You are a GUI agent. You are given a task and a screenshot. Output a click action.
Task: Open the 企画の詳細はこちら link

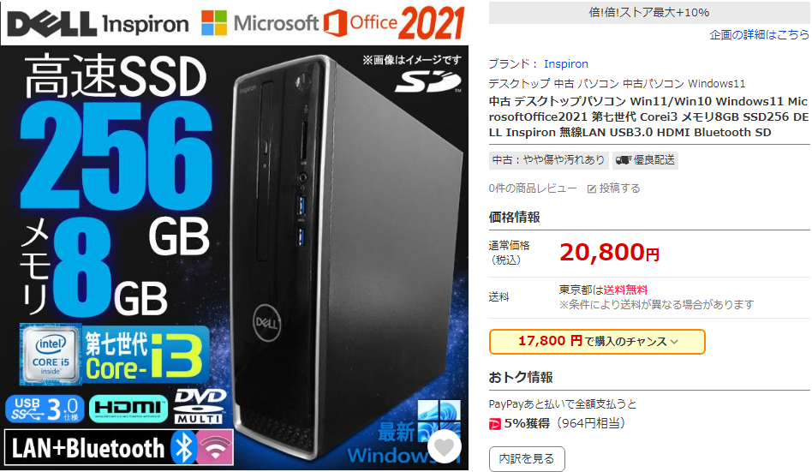tap(759, 35)
